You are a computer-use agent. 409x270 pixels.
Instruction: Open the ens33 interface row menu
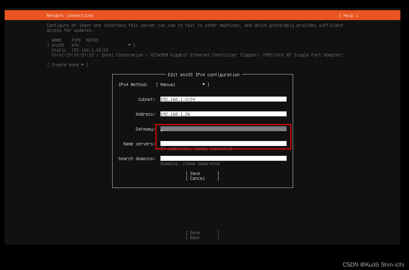pyautogui.click(x=91, y=45)
